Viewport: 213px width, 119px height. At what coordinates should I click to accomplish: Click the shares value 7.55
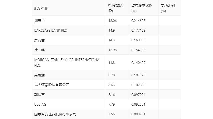click(x=112, y=114)
